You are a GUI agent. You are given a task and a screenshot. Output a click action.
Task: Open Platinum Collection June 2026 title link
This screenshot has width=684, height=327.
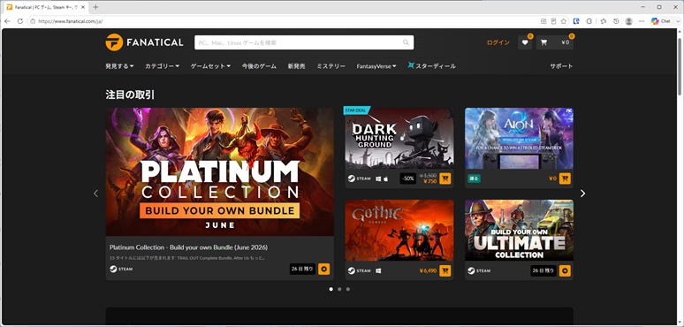[189, 247]
